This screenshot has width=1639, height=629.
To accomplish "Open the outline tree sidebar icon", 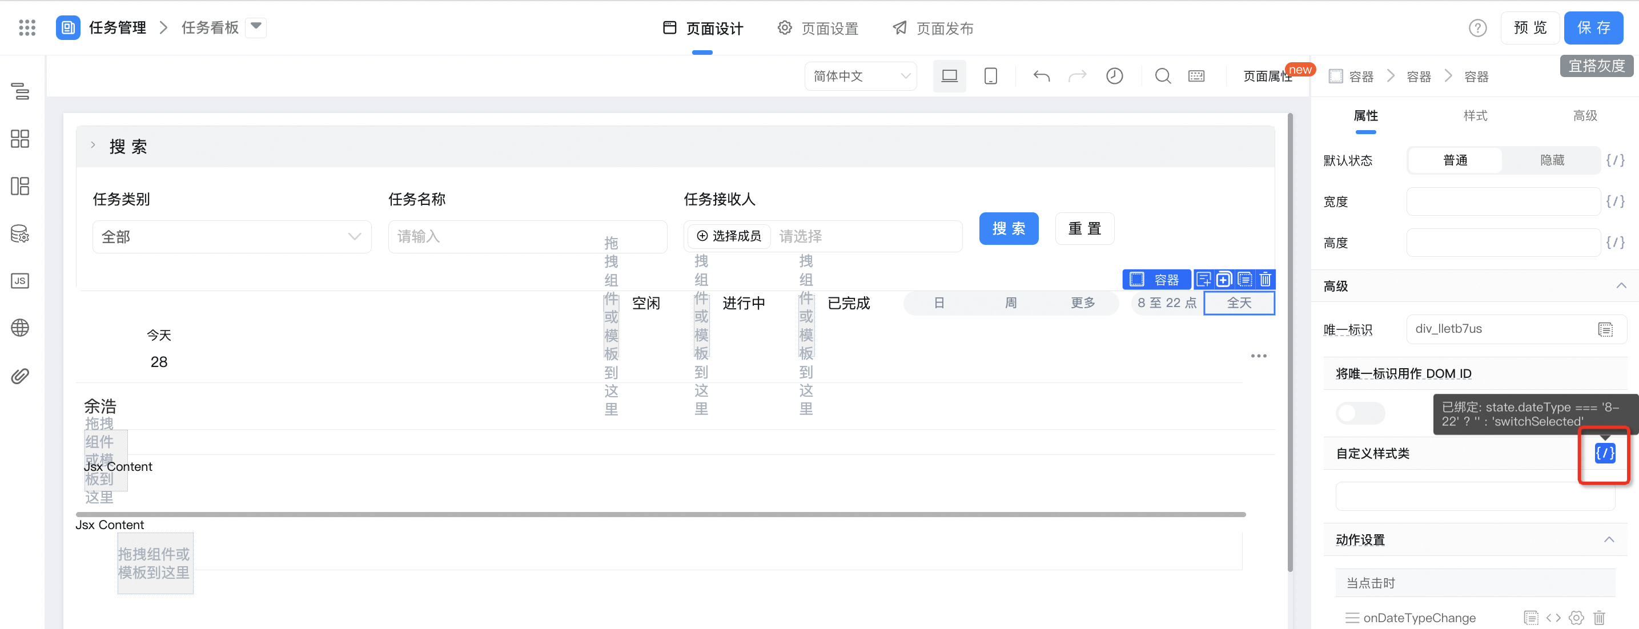I will (21, 91).
